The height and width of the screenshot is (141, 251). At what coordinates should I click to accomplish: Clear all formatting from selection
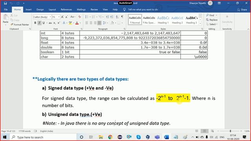[80, 17]
